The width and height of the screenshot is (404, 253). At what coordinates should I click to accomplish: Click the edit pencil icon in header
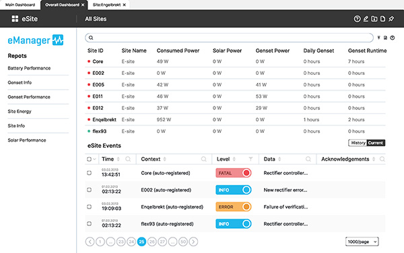pos(366,19)
